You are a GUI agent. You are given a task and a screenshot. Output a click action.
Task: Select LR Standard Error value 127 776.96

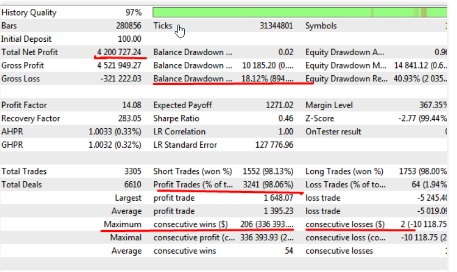[275, 145]
